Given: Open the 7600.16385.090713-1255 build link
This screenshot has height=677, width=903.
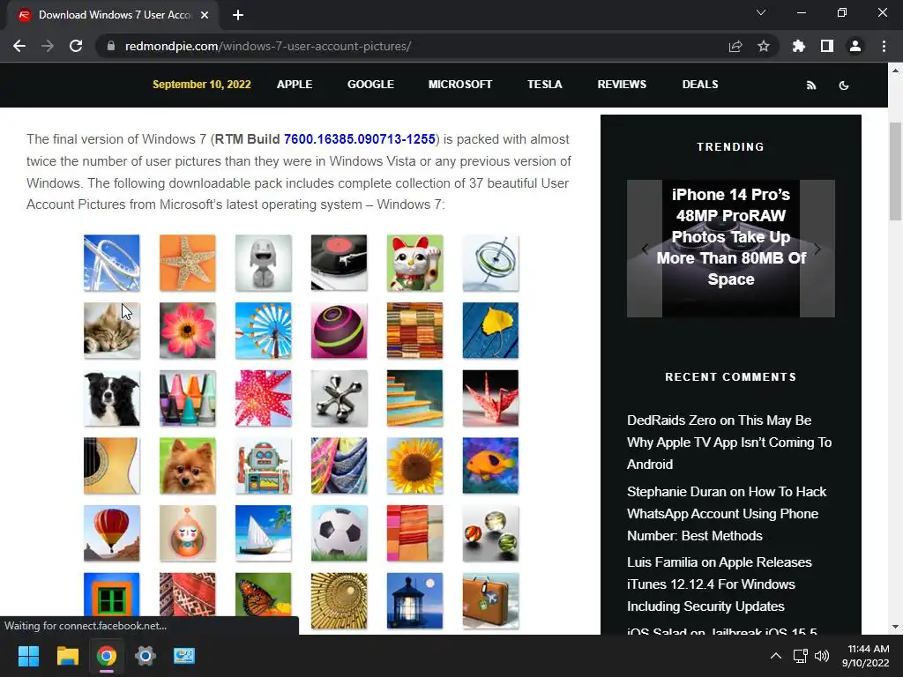Looking at the screenshot, I should pos(360,139).
